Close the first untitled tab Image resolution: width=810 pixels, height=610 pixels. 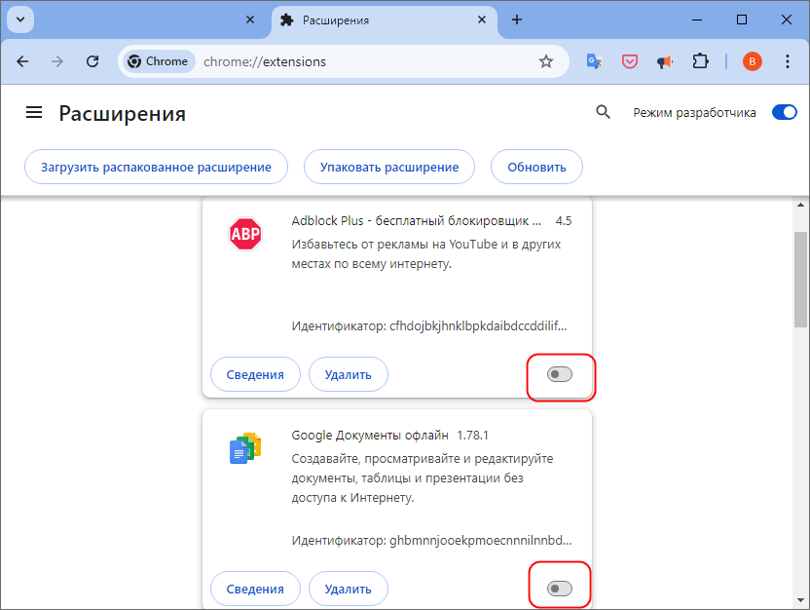(250, 19)
